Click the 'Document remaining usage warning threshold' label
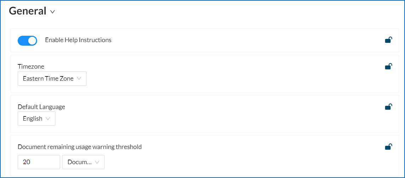 point(80,147)
